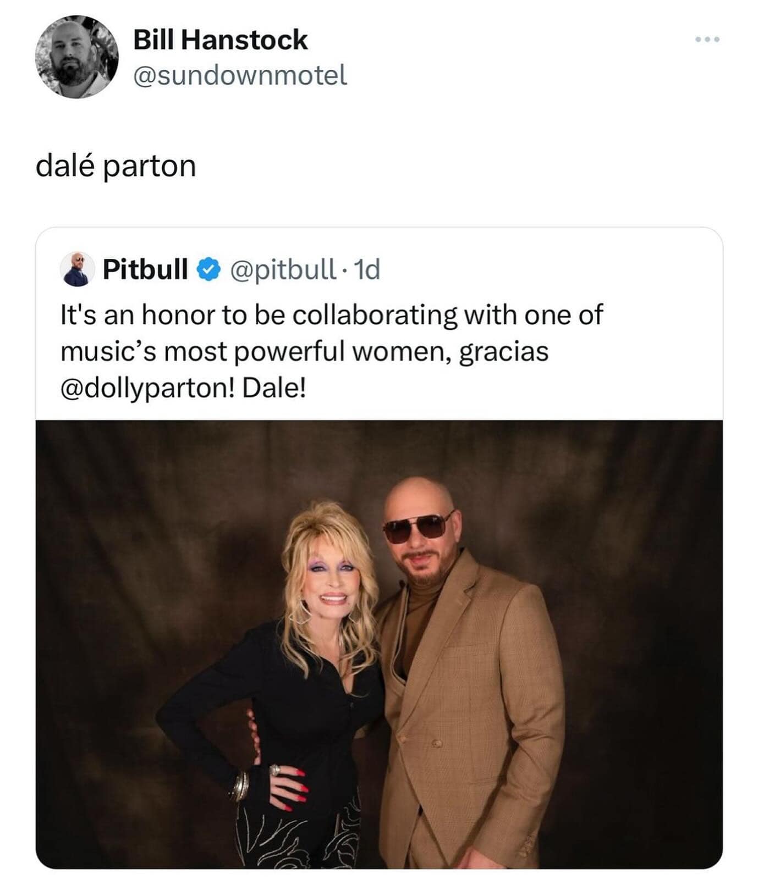Click the blue verified badge next to Pitbull

(x=208, y=269)
